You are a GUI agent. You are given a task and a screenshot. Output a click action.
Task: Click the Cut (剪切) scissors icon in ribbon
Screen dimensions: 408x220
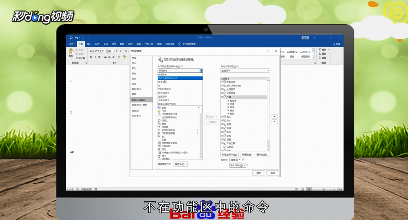pos(77,50)
